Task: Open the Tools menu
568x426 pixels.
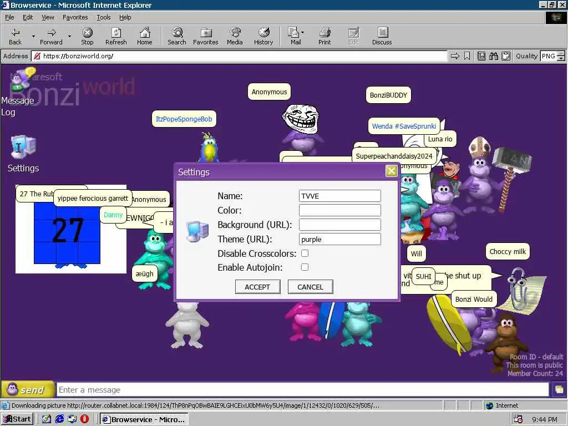Action: click(103, 17)
